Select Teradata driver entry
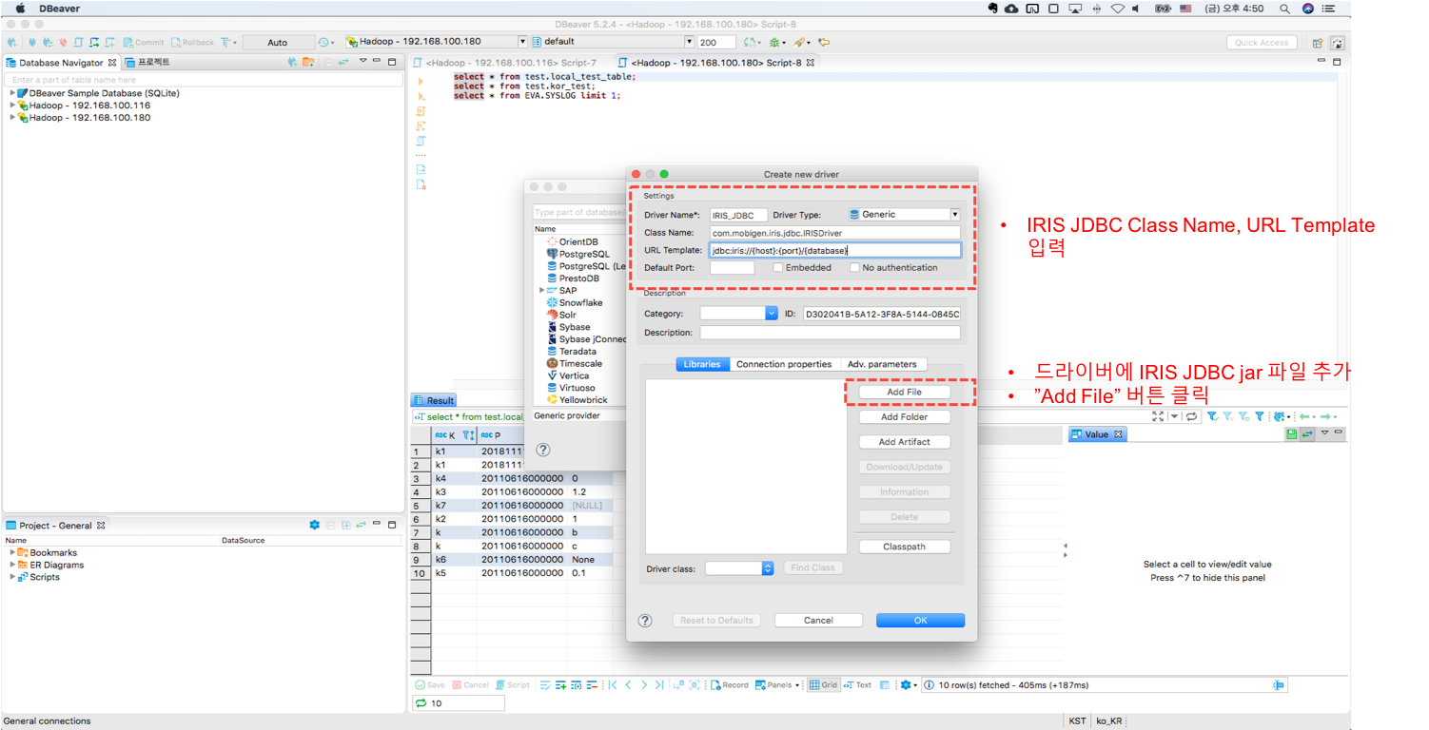1429x730 pixels. click(571, 351)
